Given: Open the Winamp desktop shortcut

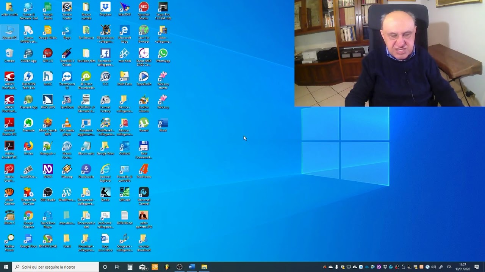Looking at the screenshot, I should (x=67, y=172).
